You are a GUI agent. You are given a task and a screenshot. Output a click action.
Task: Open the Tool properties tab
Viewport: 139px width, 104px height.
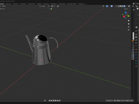136,31
